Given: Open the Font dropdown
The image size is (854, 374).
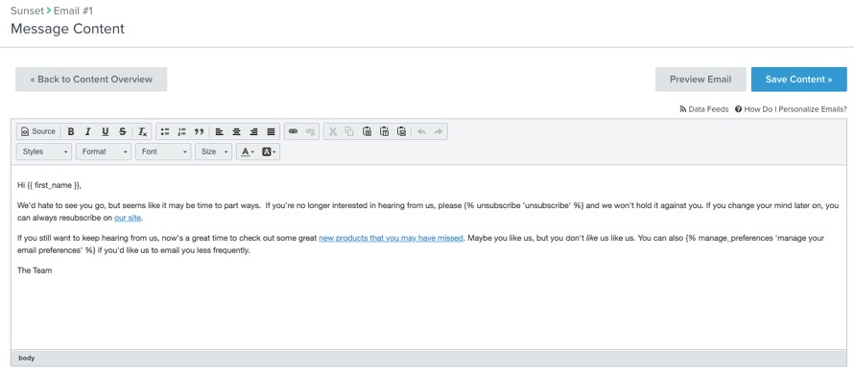Looking at the screenshot, I should [x=163, y=152].
